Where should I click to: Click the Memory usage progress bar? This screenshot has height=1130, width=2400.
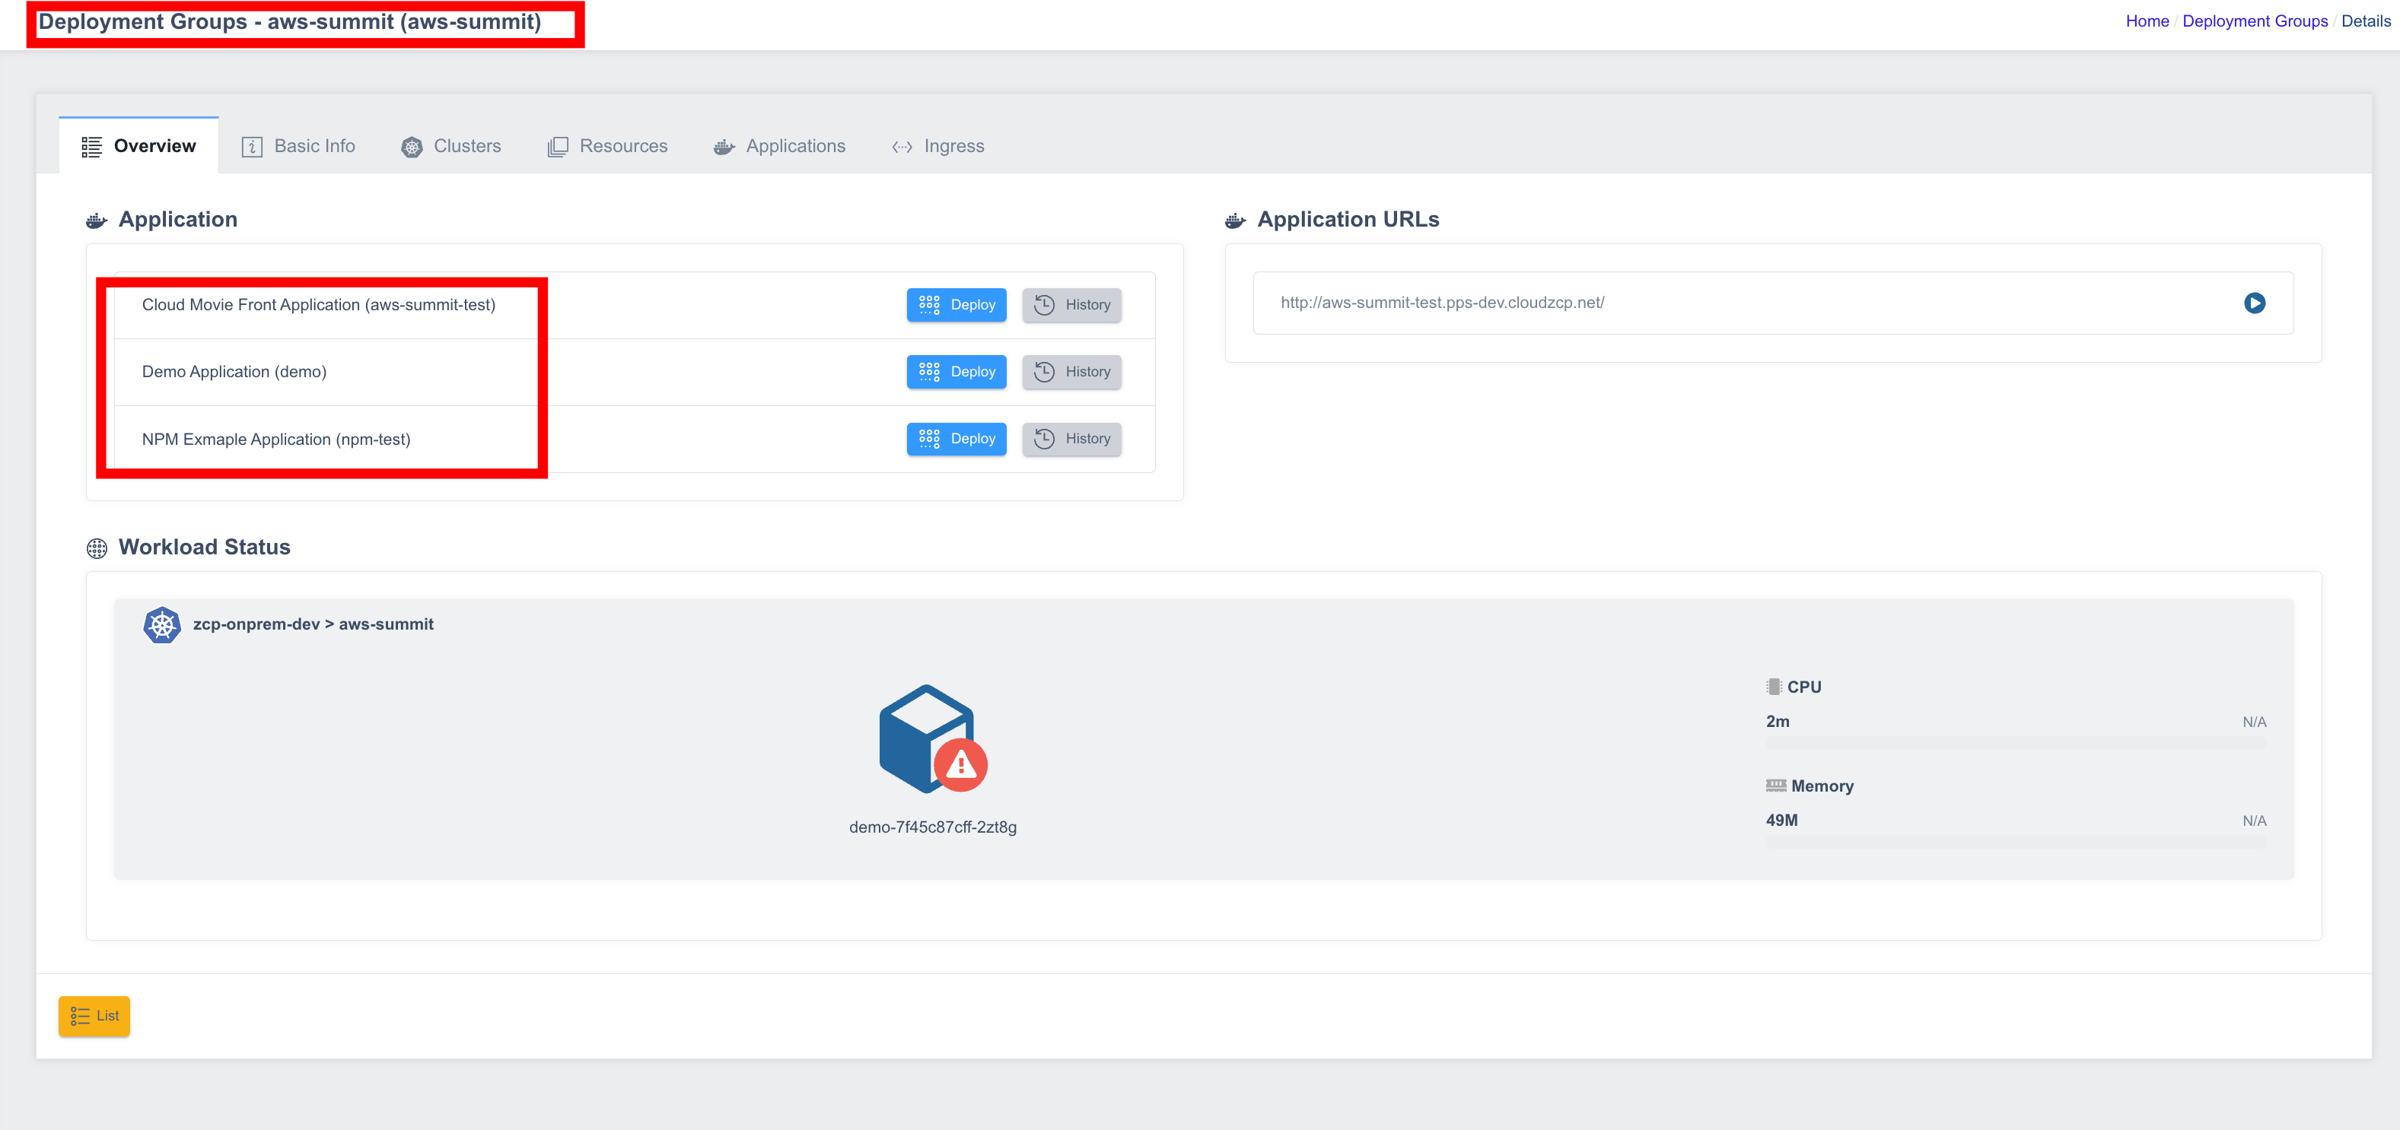pyautogui.click(x=2016, y=843)
